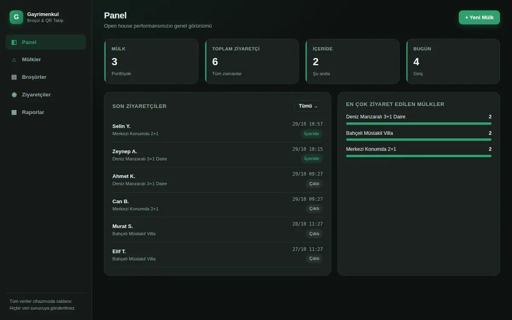Click the Çıktı badge for Ahmet K.

click(x=314, y=183)
